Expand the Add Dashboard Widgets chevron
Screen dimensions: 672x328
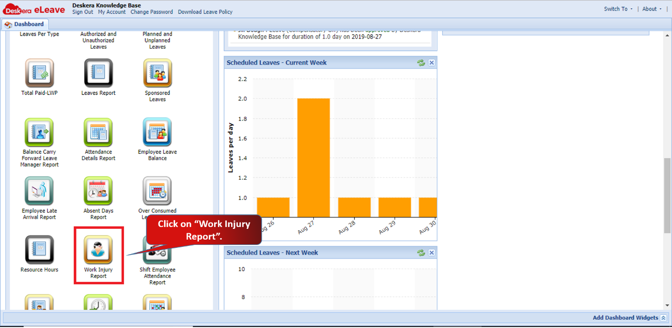coord(663,318)
